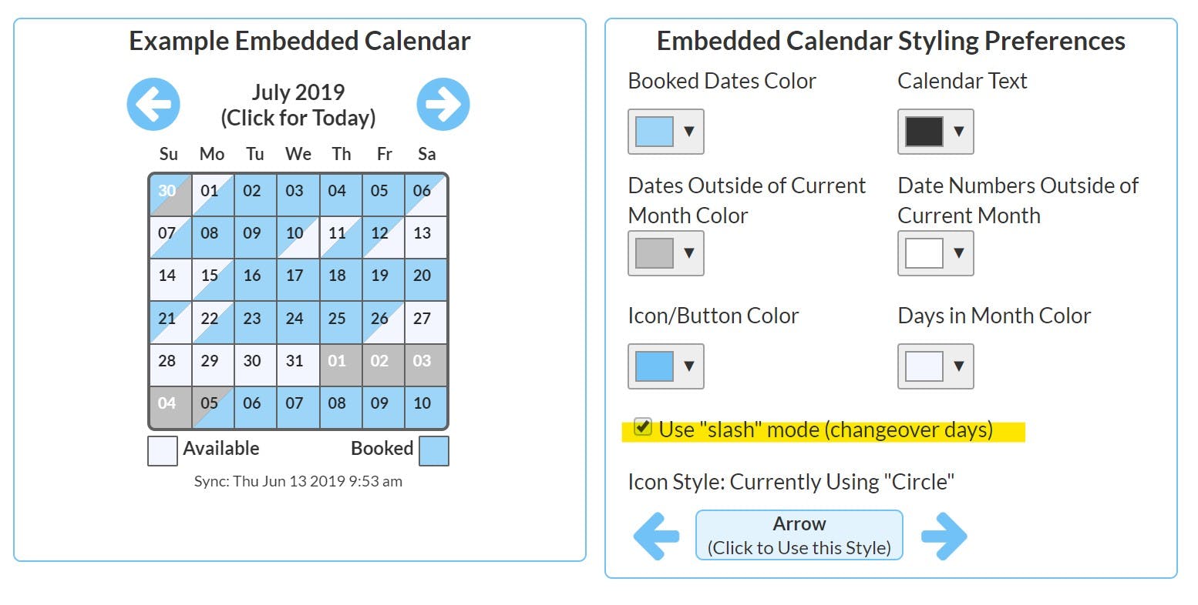Click the Sync timestamp text below calendar
The height and width of the screenshot is (605, 1198).
[298, 480]
